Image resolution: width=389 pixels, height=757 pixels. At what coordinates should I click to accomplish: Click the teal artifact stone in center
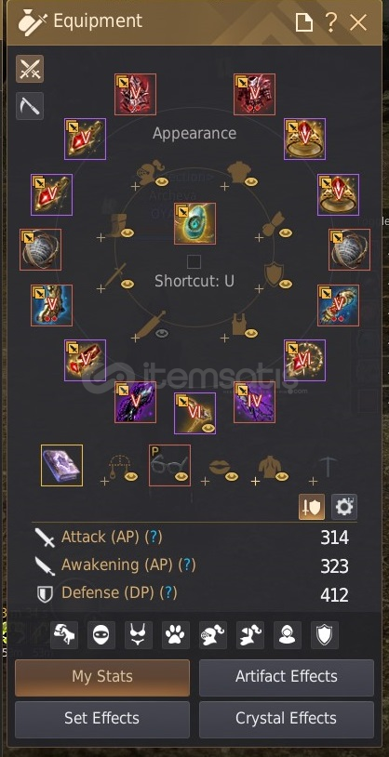pyautogui.click(x=194, y=223)
